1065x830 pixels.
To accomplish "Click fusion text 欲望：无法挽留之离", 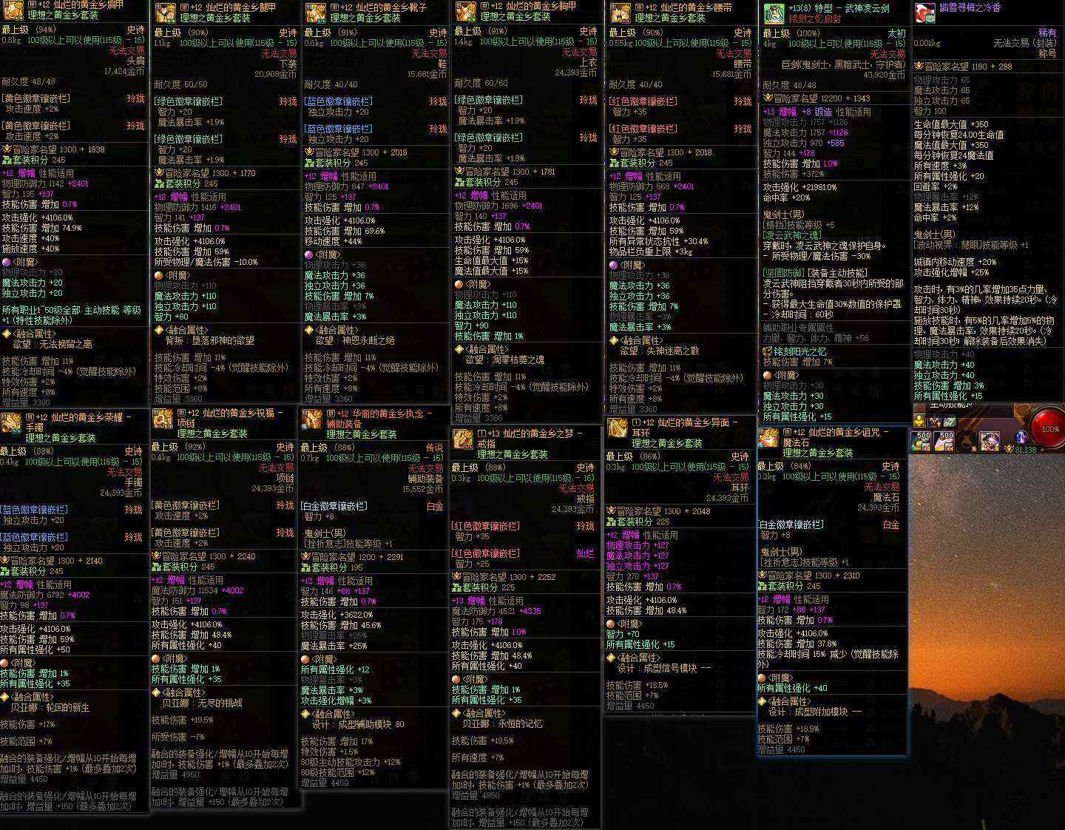I will coord(53,344).
